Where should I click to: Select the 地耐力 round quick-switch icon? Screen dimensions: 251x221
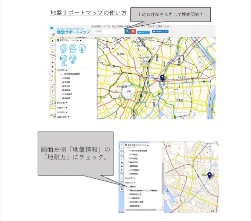[63, 49]
